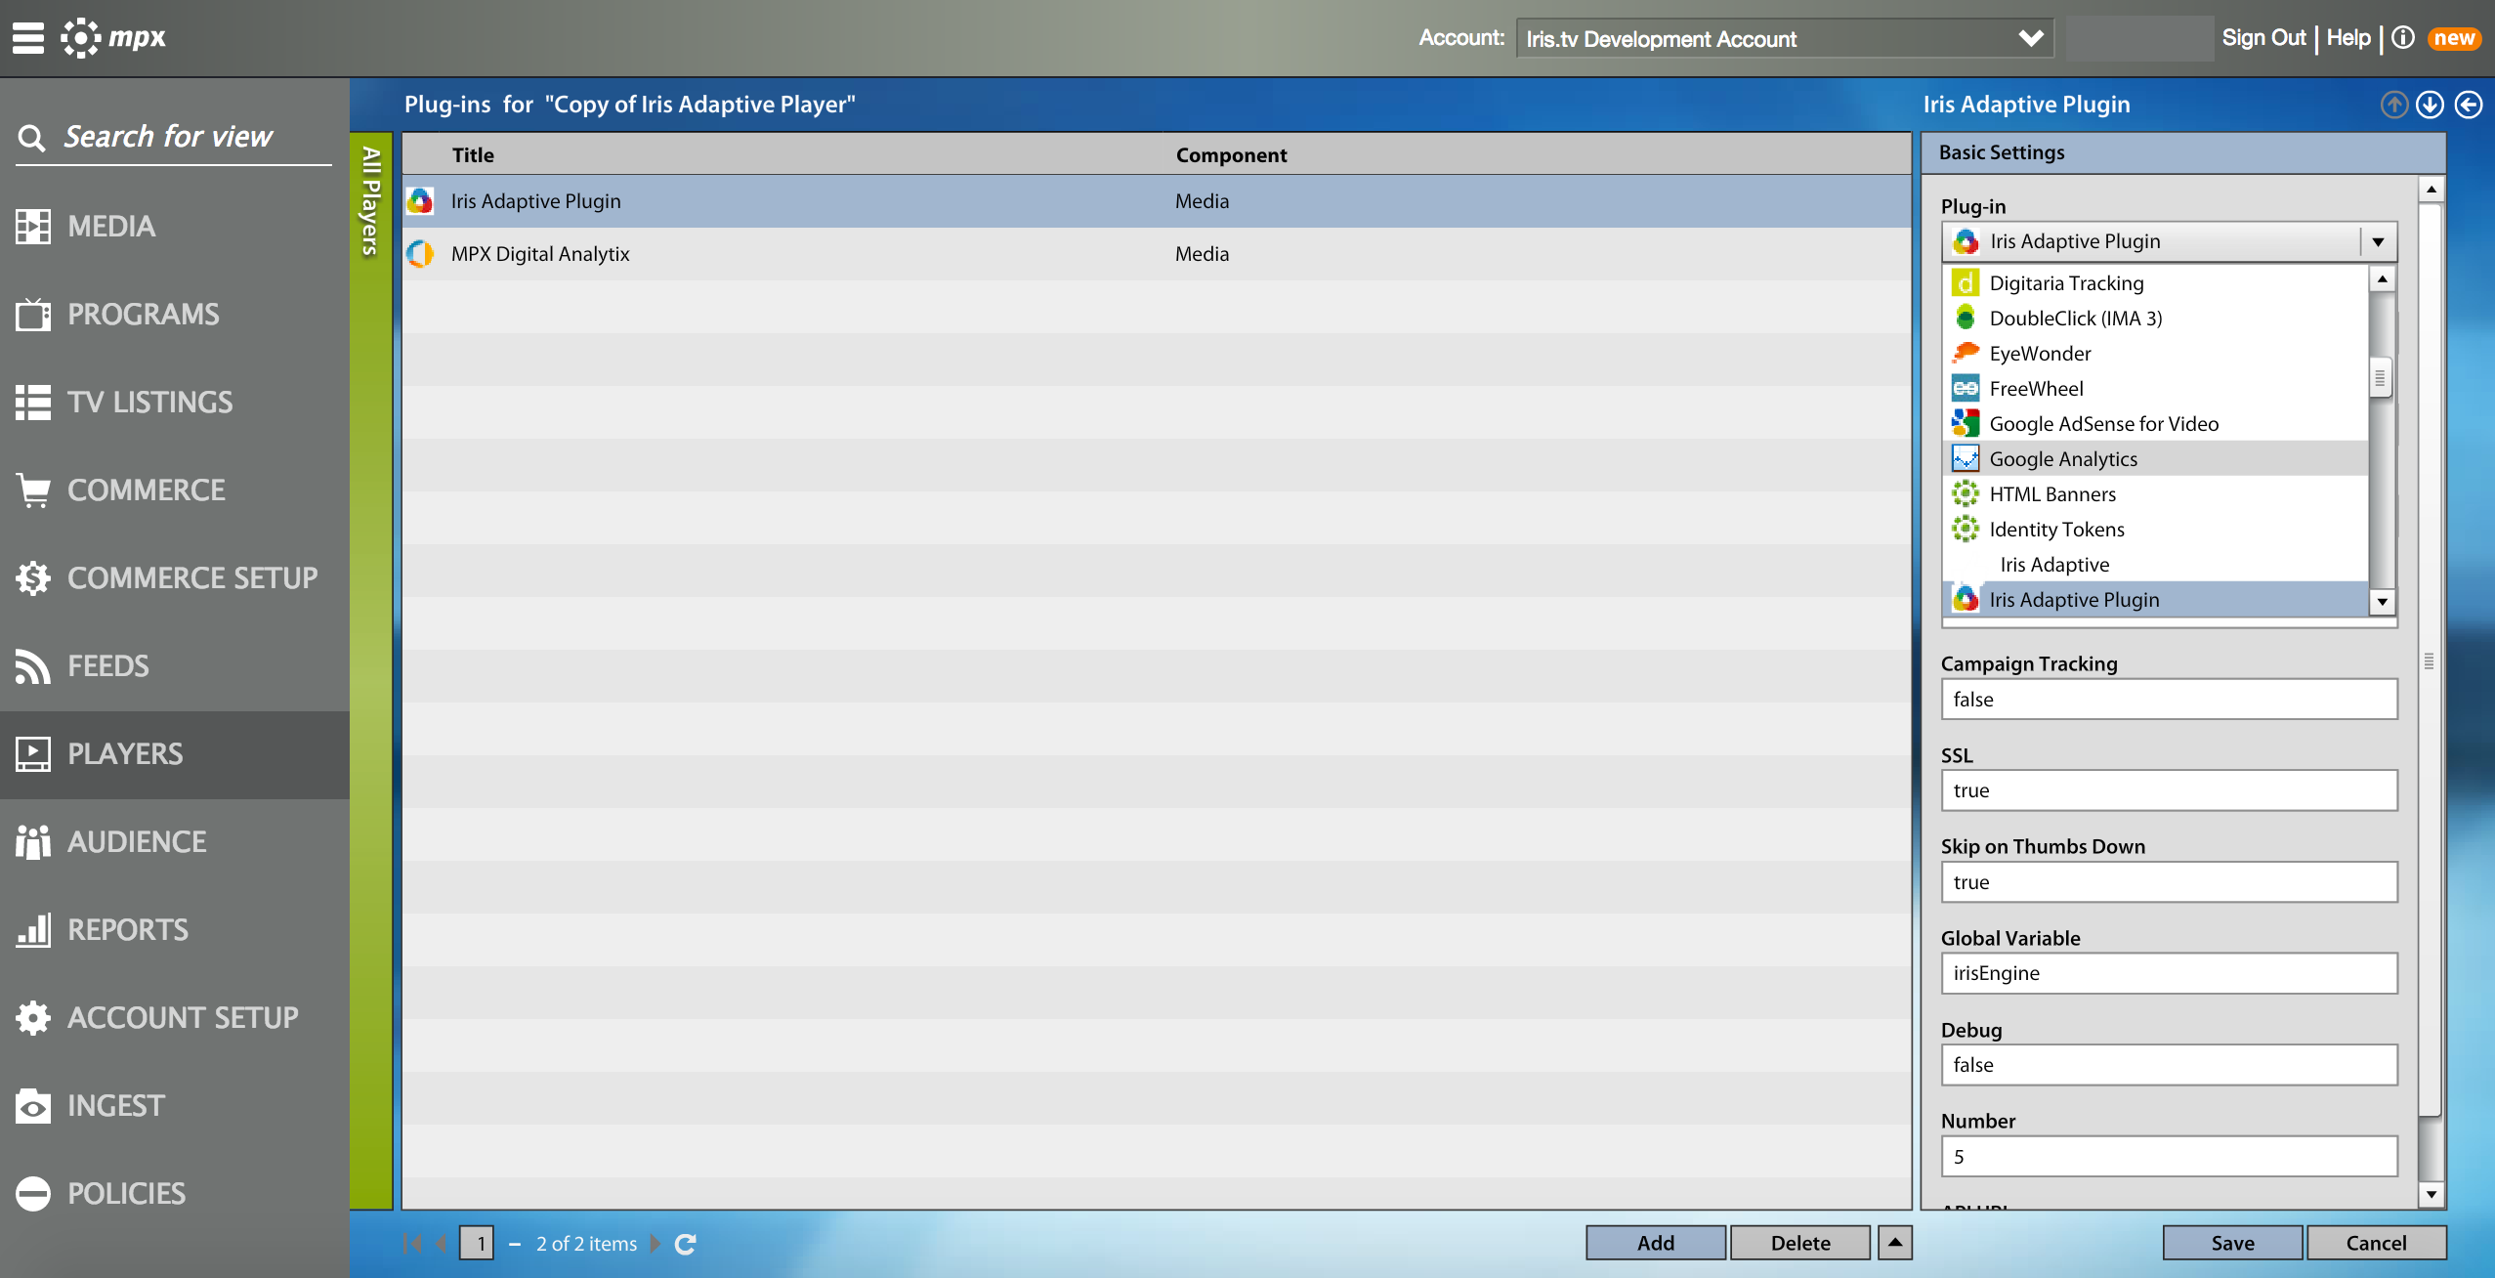Click the MPX Digital Analytix icon
Screen dimensions: 2495x1278
point(425,253)
